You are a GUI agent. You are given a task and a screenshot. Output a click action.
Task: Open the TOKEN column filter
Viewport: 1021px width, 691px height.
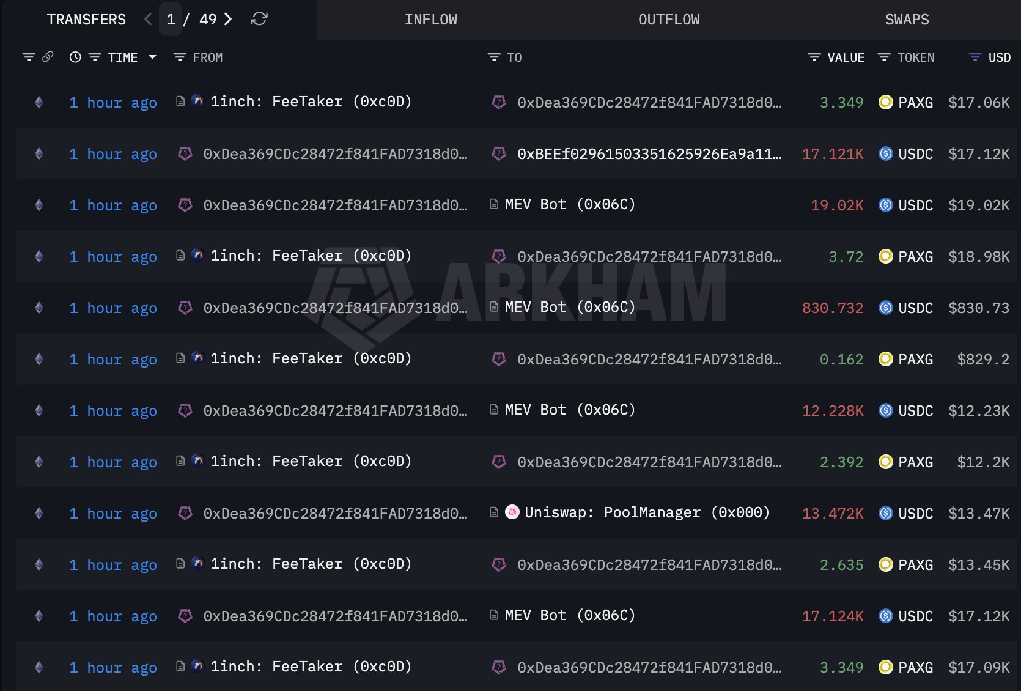tap(884, 57)
